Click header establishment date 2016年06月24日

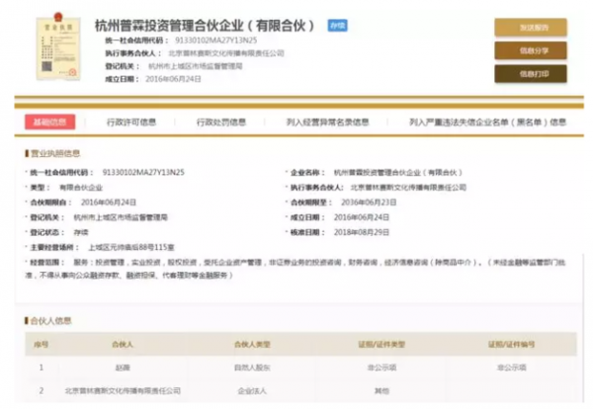[173, 79]
